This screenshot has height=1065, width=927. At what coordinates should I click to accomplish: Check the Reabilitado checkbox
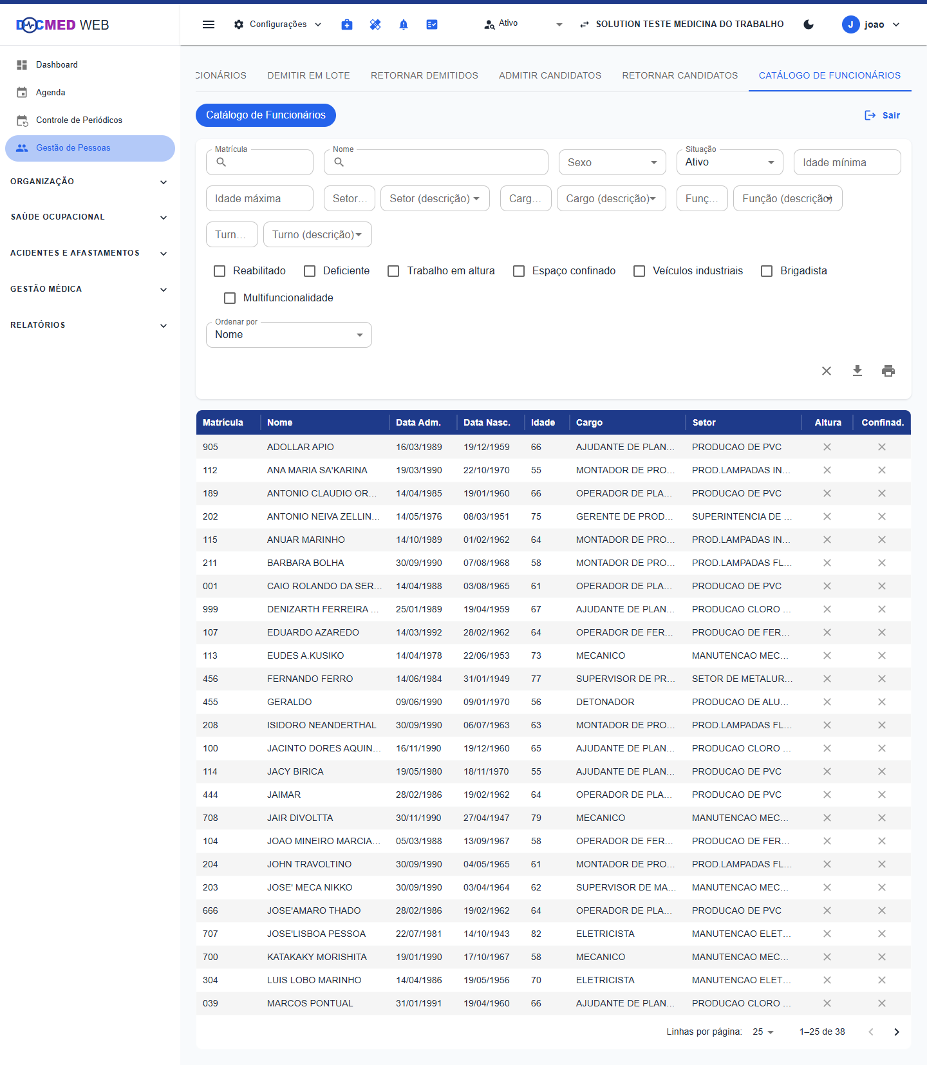[x=220, y=271]
